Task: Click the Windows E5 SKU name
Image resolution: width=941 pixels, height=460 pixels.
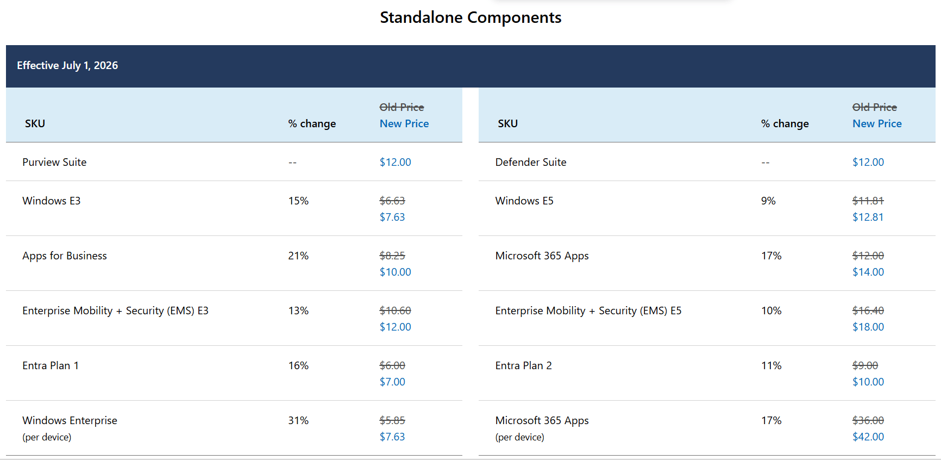Action: tap(524, 201)
